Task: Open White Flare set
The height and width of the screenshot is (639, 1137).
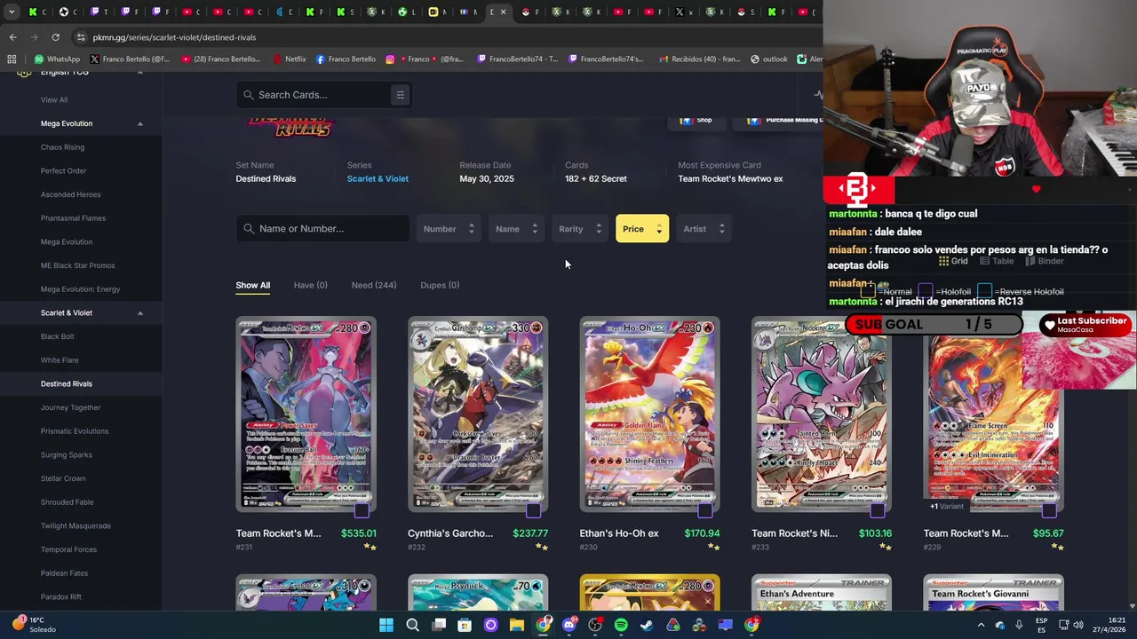Action: coord(60,360)
